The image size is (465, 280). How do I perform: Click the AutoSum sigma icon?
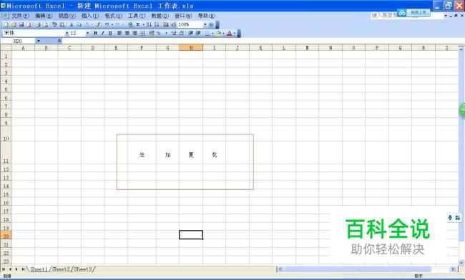[138, 24]
